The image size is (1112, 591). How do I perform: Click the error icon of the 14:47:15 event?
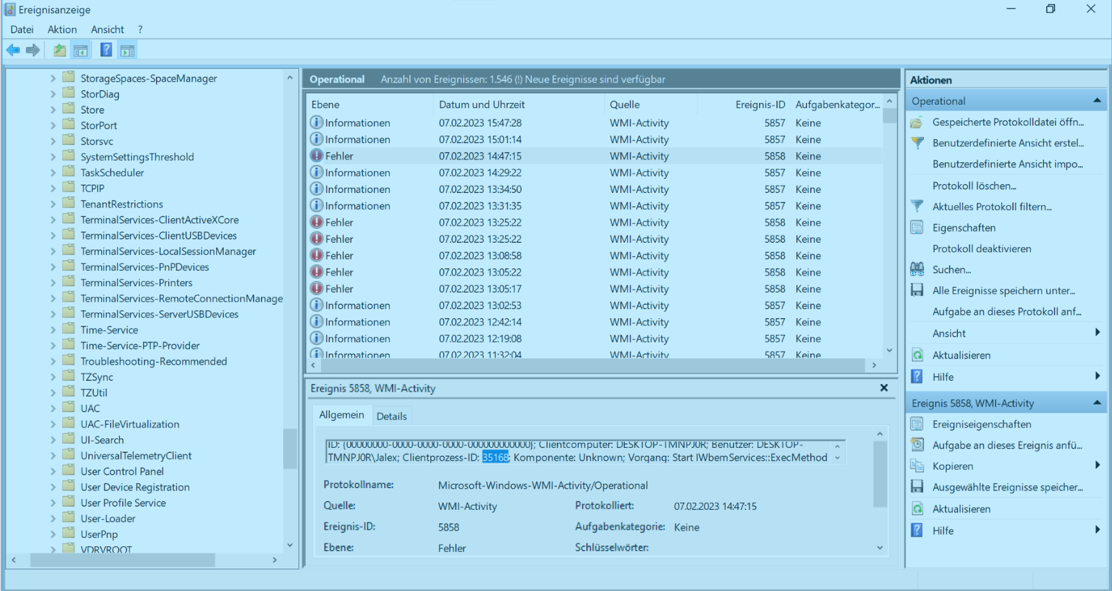click(x=317, y=156)
